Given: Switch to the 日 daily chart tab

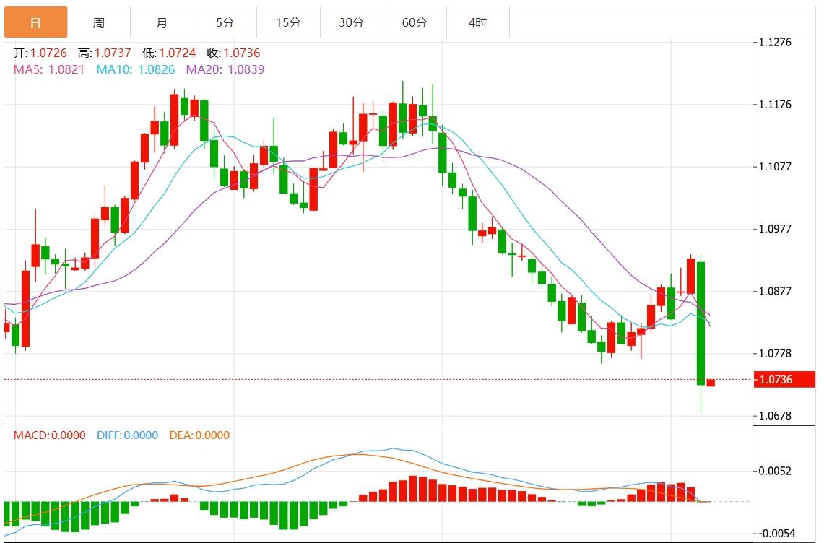Looking at the screenshot, I should coord(35,22).
